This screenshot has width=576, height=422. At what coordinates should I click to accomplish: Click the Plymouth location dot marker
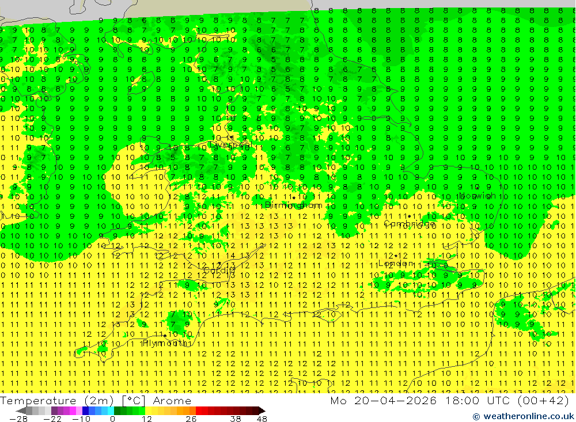click(165, 336)
